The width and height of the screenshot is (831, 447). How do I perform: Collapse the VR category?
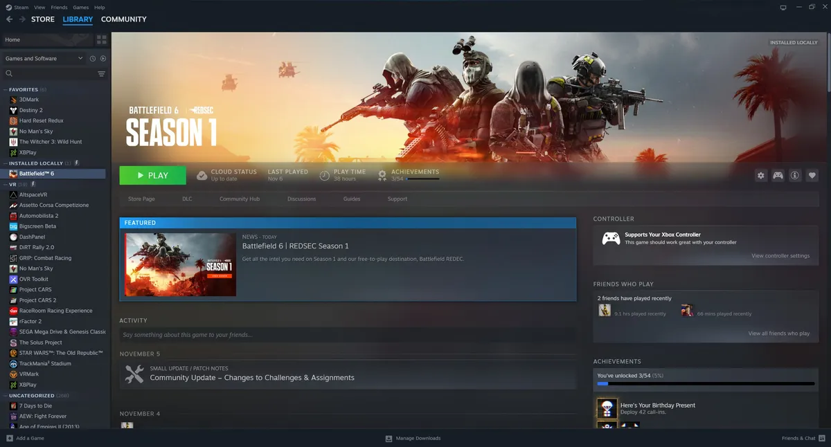click(5, 185)
